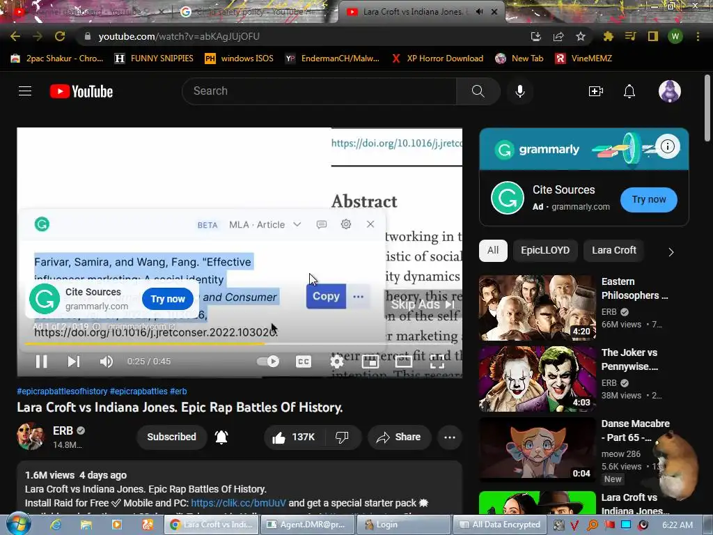
Task: Like the video with the thumbs up
Action: [x=293, y=437]
